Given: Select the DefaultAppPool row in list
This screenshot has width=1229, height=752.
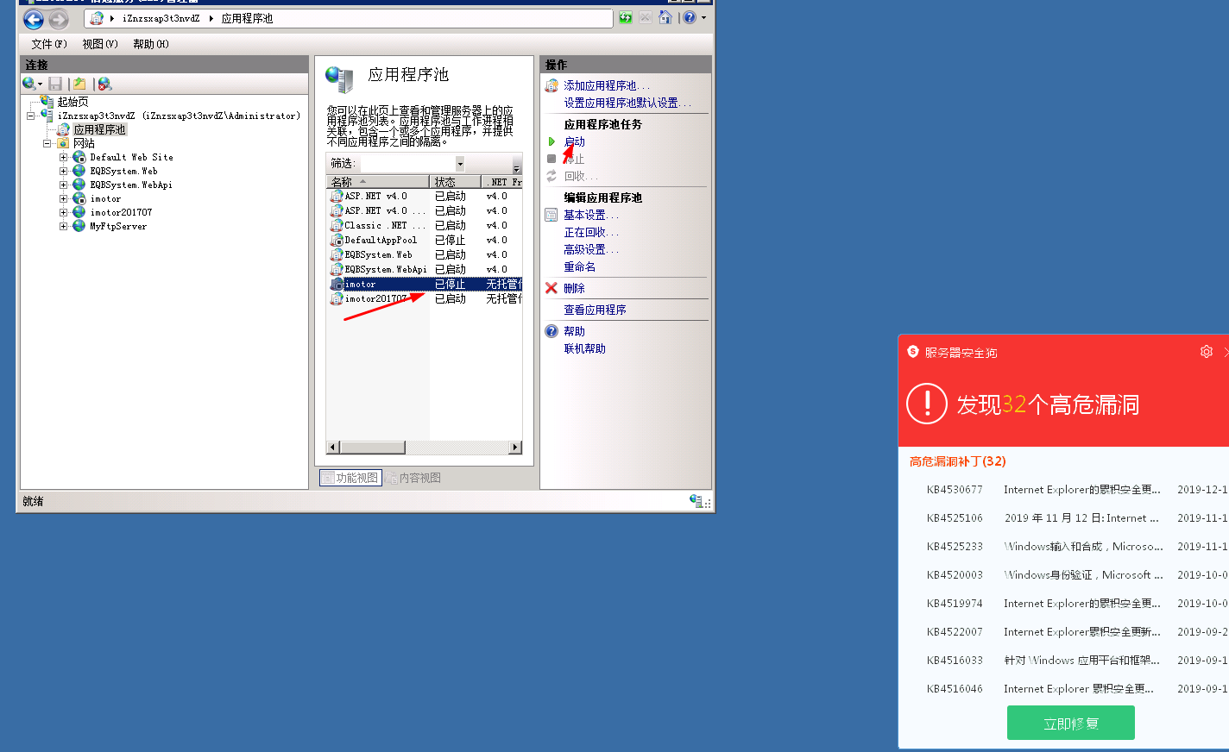Looking at the screenshot, I should pyautogui.click(x=381, y=240).
